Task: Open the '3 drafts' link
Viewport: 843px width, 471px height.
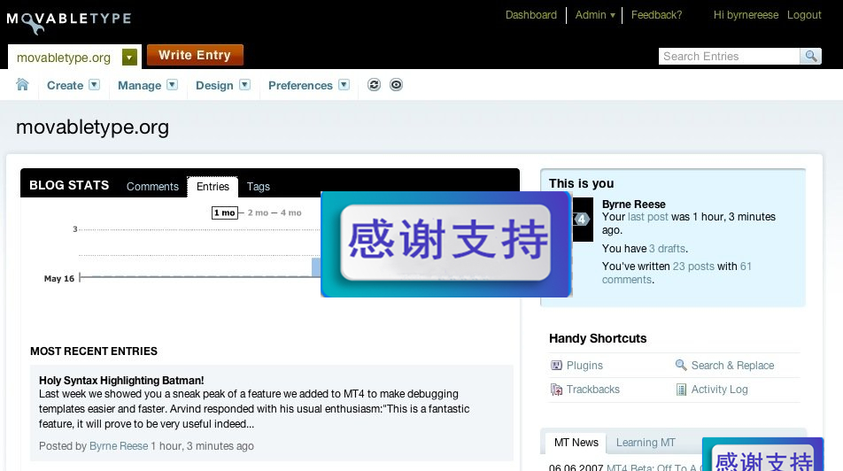Action: click(x=667, y=249)
